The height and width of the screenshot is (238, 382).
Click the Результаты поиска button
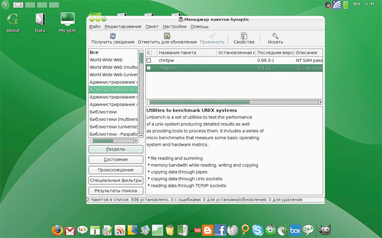pos(116,191)
